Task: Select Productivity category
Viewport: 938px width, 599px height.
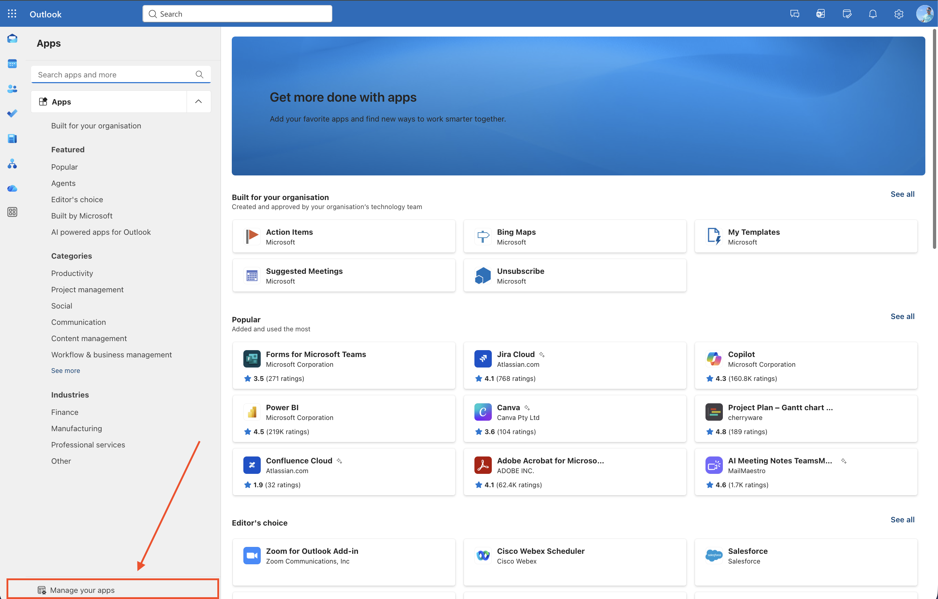Action: pyautogui.click(x=72, y=273)
